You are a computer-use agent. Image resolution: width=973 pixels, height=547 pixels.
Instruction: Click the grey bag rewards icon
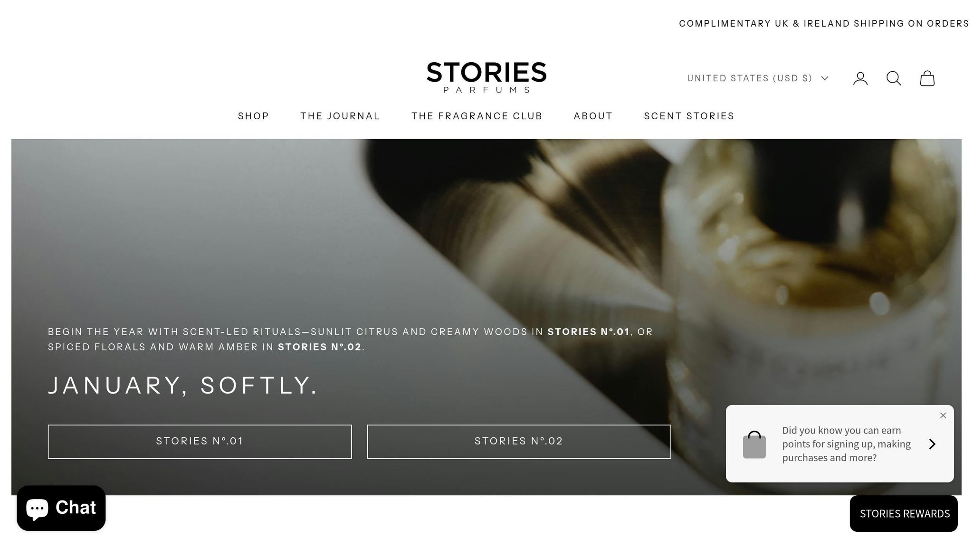point(754,444)
